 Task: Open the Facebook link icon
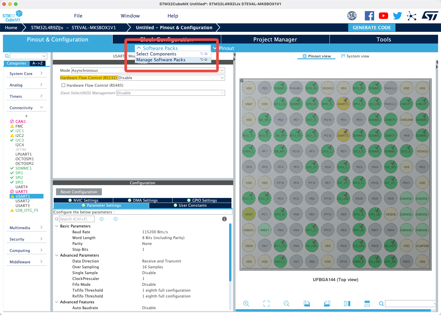point(369,16)
